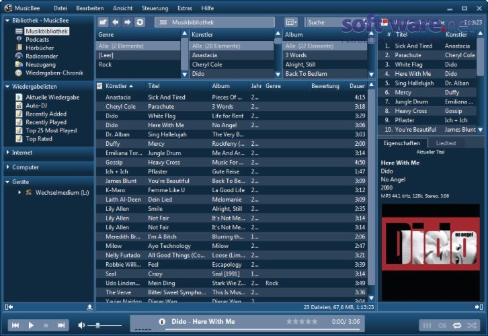Select Back To Bedlam in the Album filter

point(325,74)
